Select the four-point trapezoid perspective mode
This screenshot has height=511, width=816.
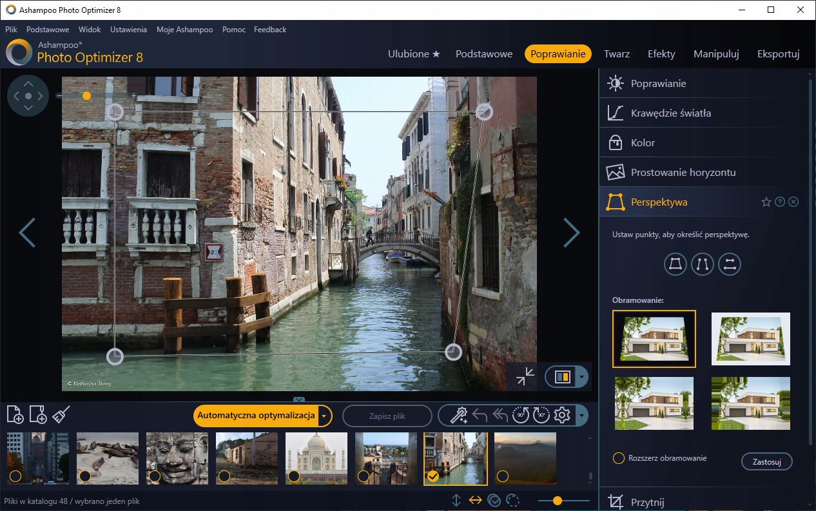[675, 264]
